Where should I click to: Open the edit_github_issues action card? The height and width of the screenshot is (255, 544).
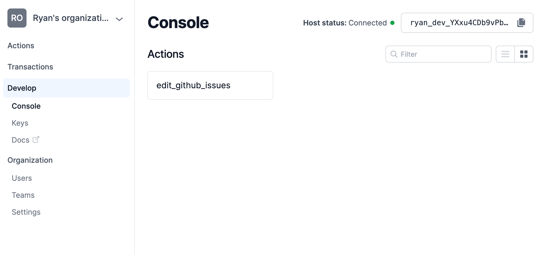pyautogui.click(x=210, y=85)
